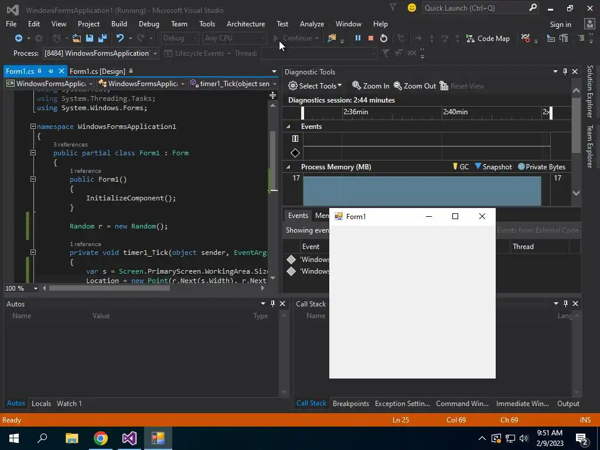Collapse the Process Memory (MB) section
The image size is (600, 450).
coord(288,167)
